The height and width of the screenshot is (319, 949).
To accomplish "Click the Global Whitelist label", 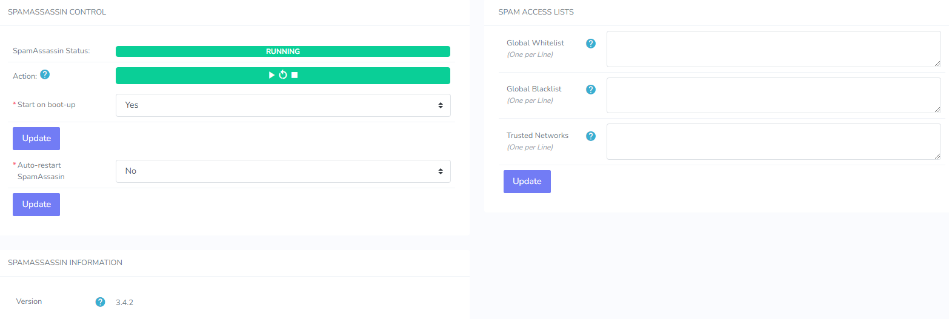I will (536, 43).
